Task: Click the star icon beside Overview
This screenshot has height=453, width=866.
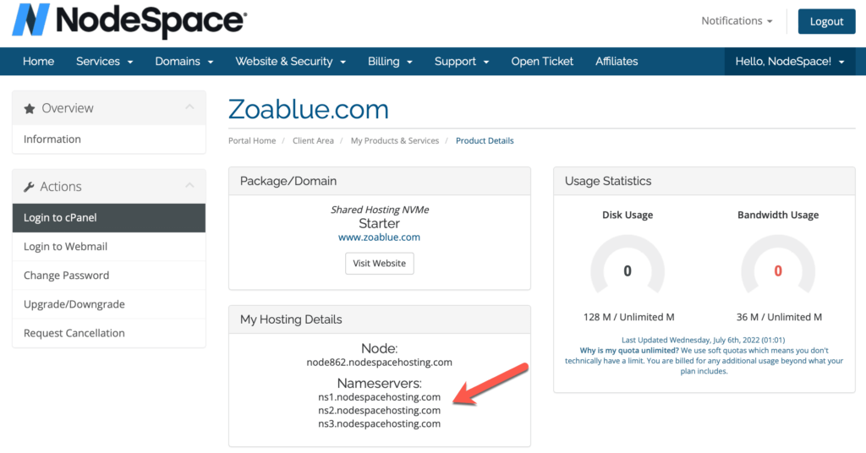Action: (x=30, y=109)
